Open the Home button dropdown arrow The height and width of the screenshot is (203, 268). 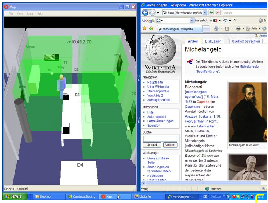pos(221,28)
